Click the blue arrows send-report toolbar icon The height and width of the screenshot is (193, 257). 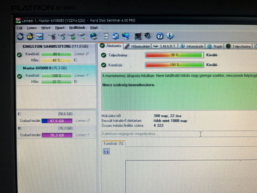115,36
